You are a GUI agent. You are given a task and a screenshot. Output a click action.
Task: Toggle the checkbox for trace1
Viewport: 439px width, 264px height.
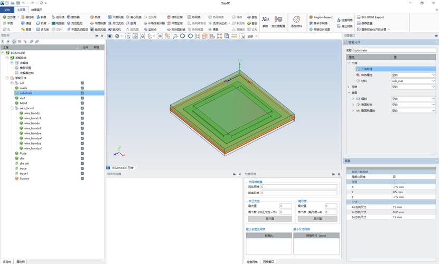click(82, 174)
